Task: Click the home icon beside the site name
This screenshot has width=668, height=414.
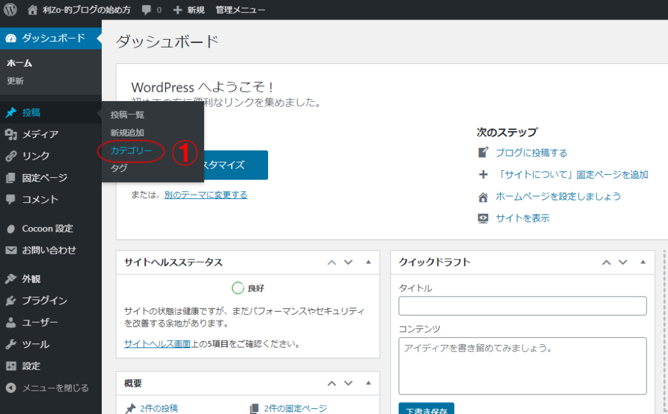Action: click(x=33, y=10)
